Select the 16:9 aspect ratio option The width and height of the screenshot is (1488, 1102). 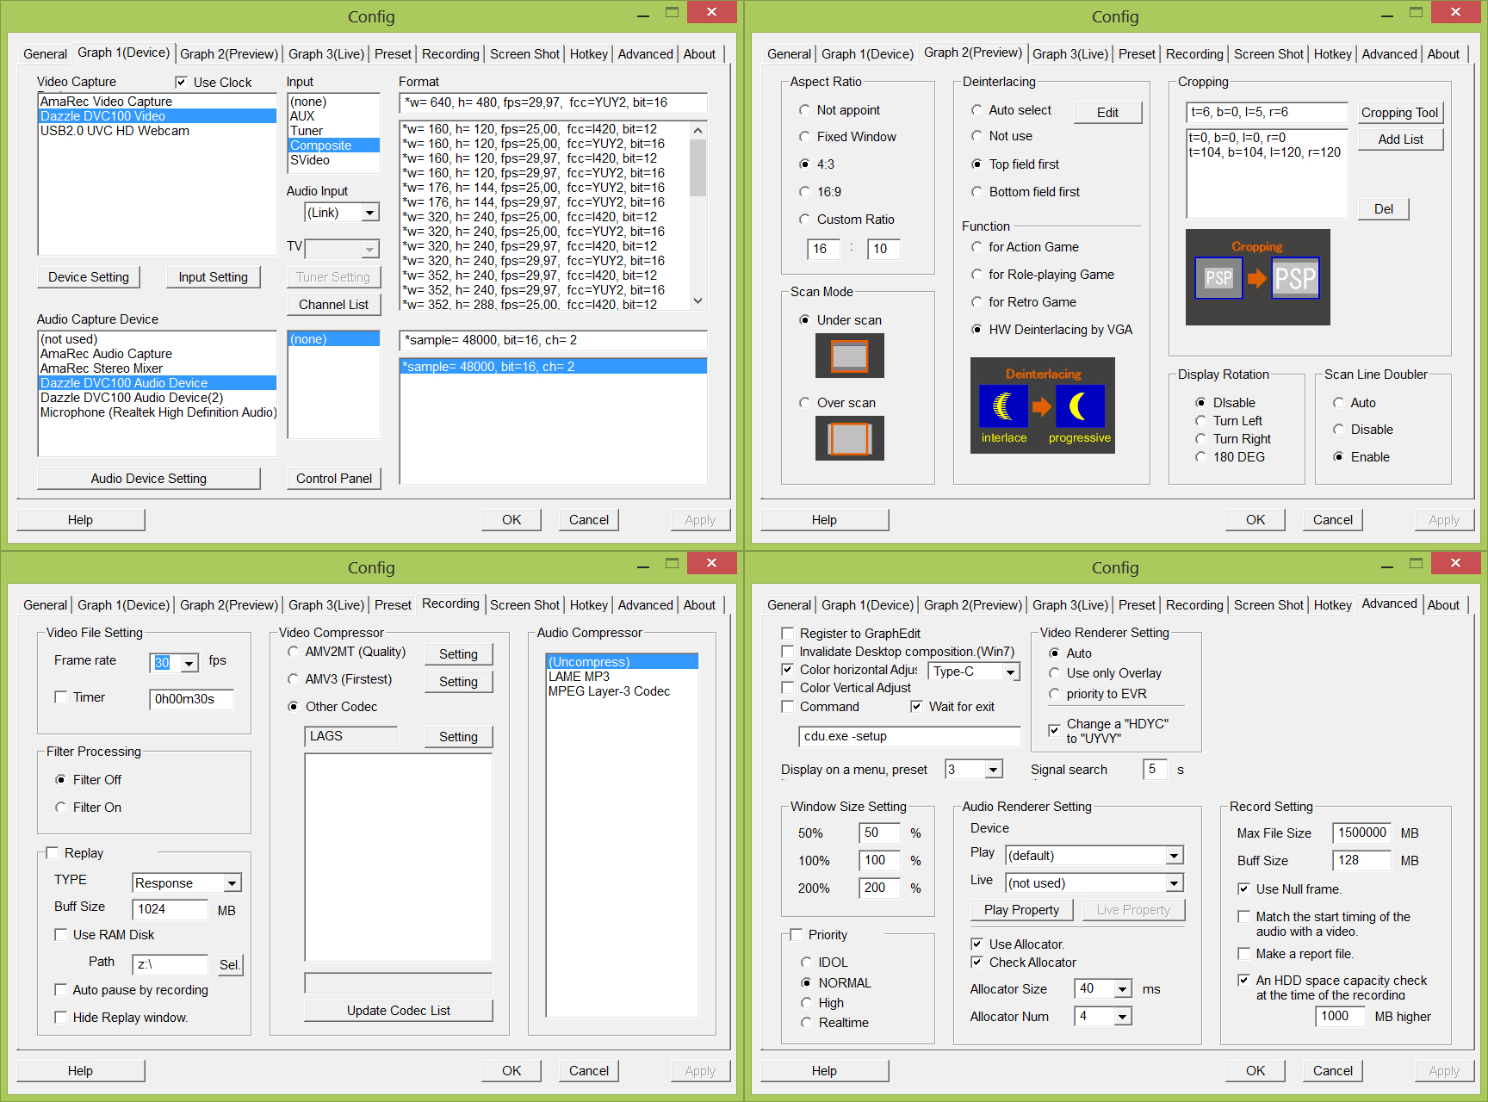pyautogui.click(x=804, y=192)
